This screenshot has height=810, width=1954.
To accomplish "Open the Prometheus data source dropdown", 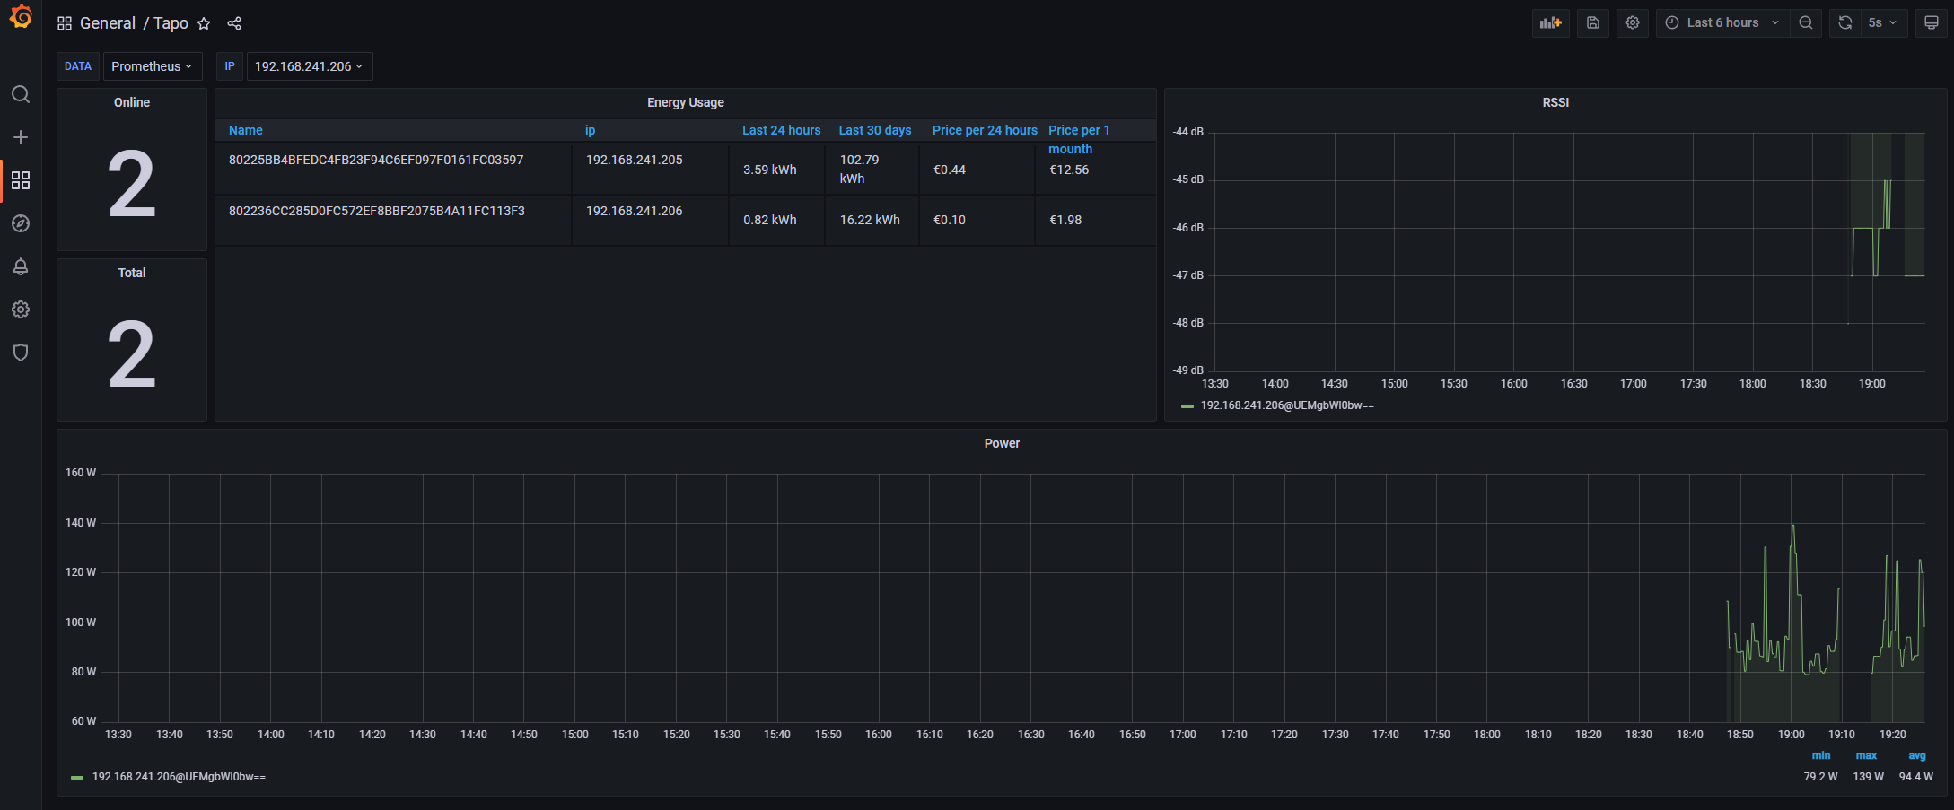I will 152,66.
